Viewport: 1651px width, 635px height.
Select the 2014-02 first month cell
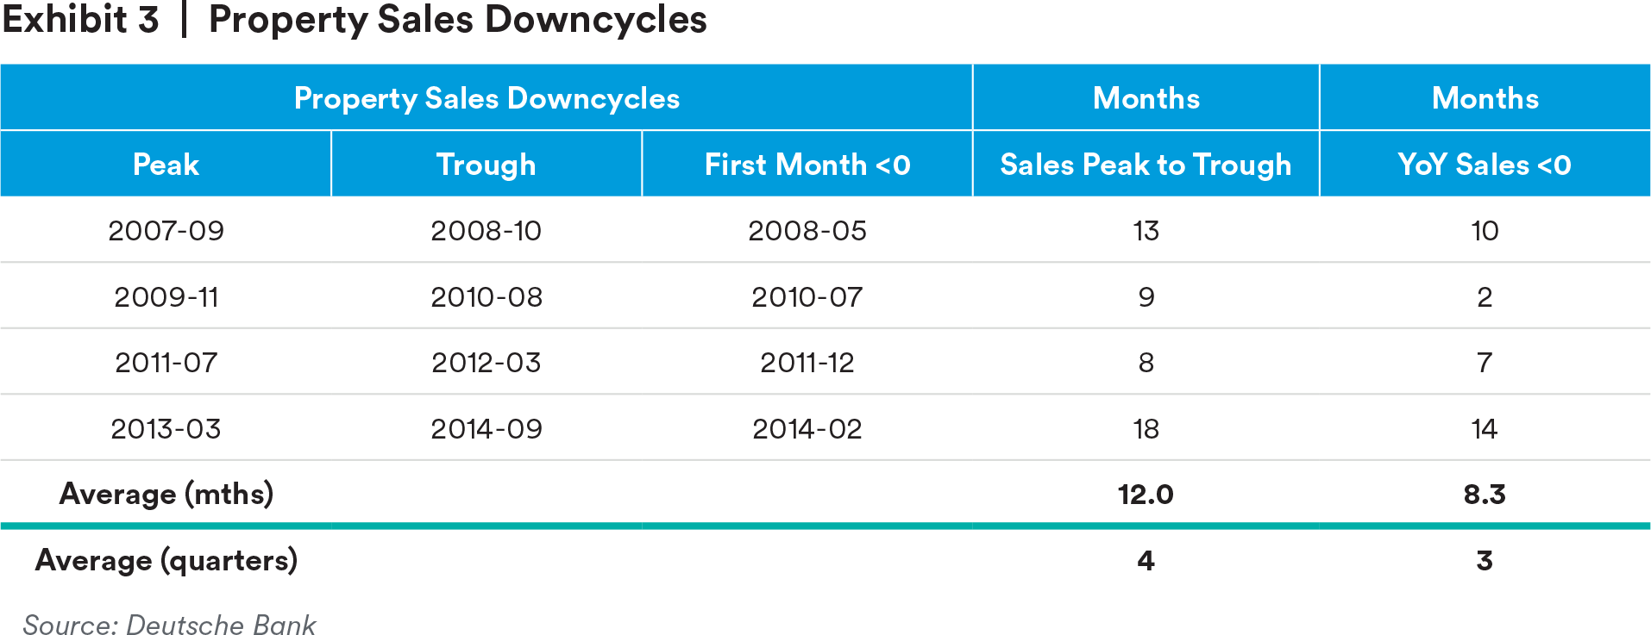[x=807, y=429]
